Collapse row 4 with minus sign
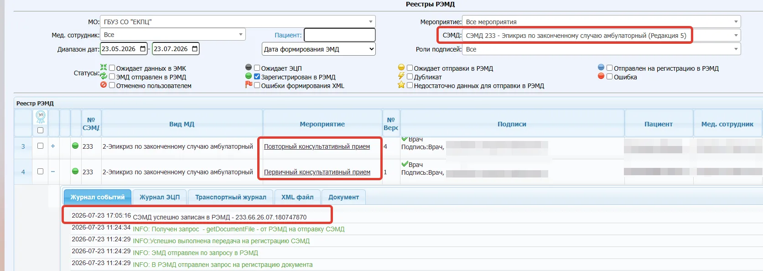The height and width of the screenshot is (271, 763). click(x=53, y=172)
